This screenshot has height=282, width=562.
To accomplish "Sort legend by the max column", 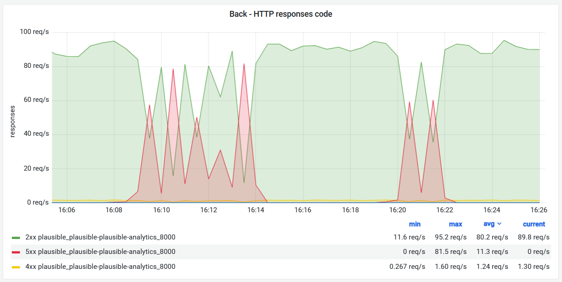I will coord(455,224).
